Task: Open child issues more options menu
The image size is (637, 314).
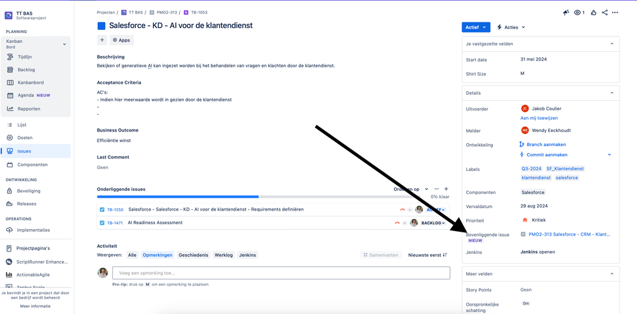Action: (437, 189)
